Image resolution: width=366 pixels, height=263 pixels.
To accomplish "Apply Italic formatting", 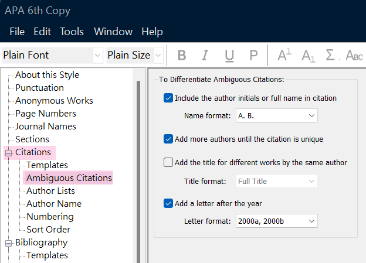I will tap(205, 55).
